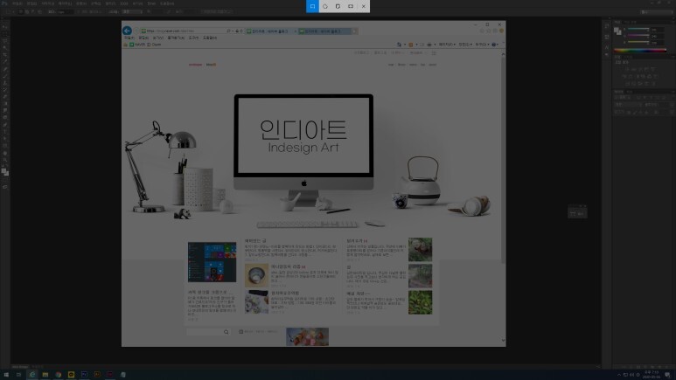The height and width of the screenshot is (380, 676).
Task: Select the Type tool in Photoshop toolbar
Action: tap(4, 131)
